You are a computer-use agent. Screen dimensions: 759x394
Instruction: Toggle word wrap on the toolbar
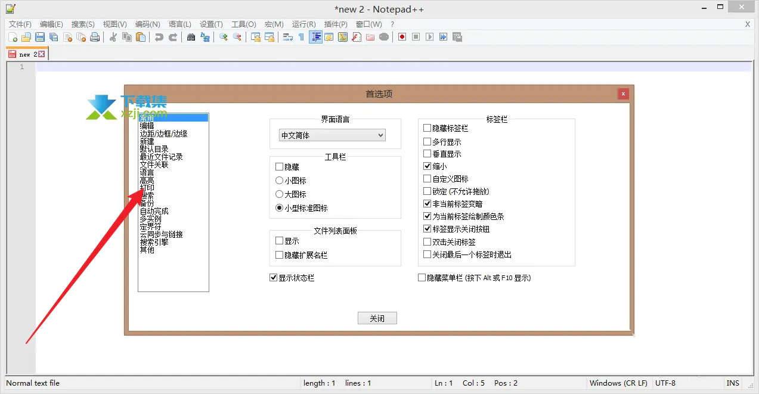pos(289,37)
